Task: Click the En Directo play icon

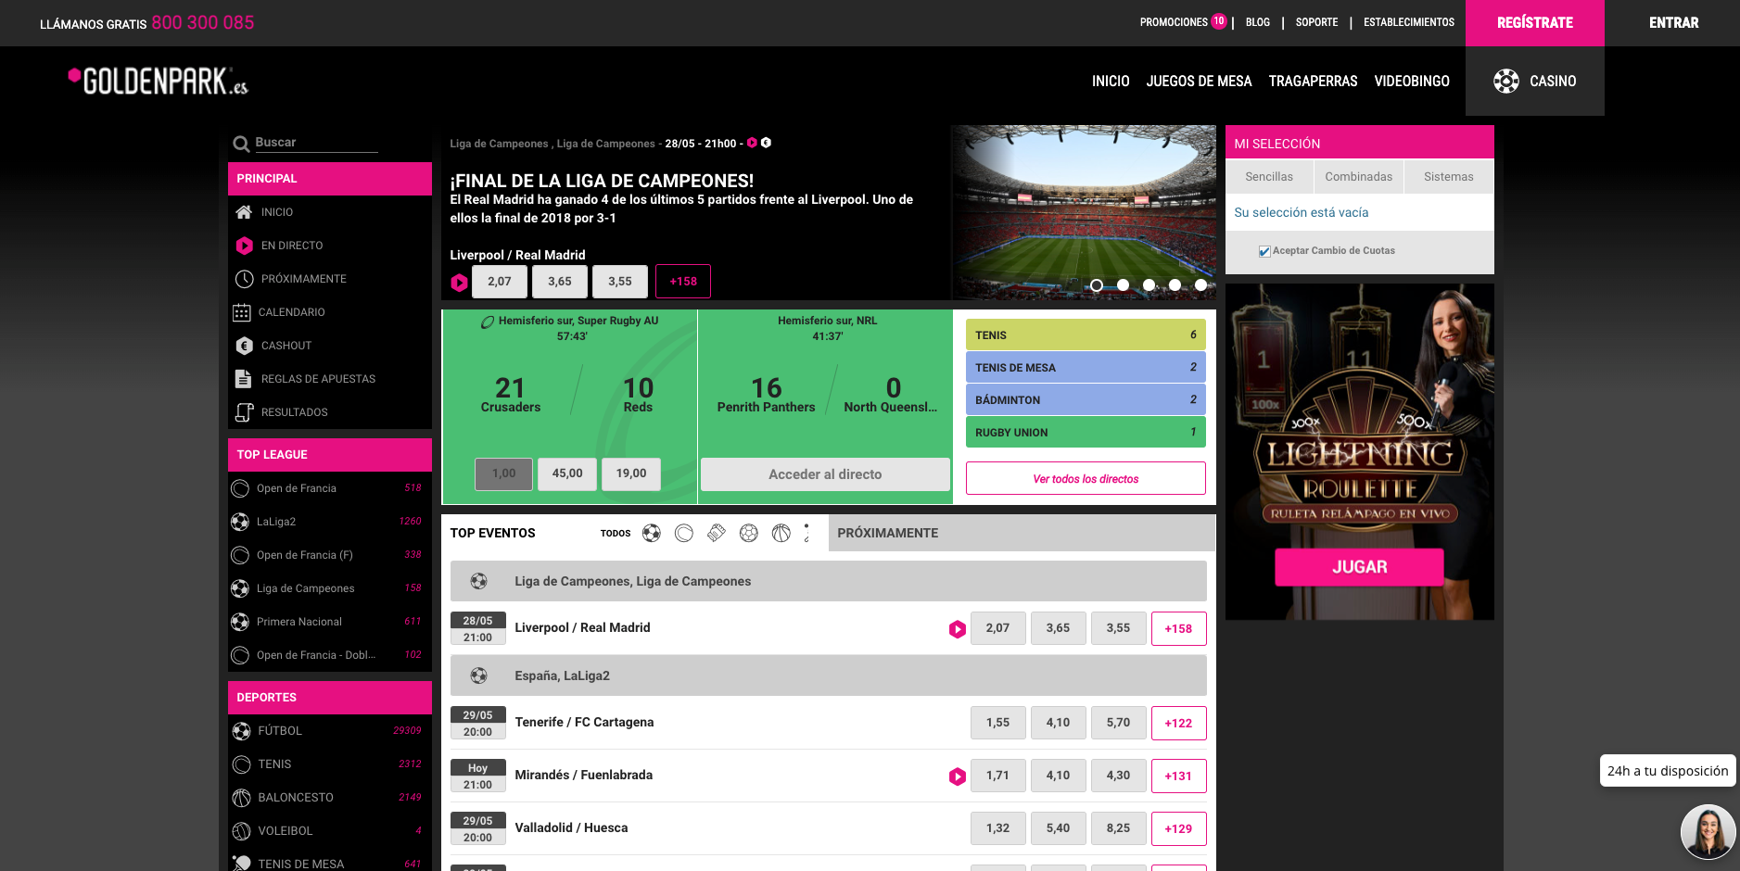Action: click(244, 246)
